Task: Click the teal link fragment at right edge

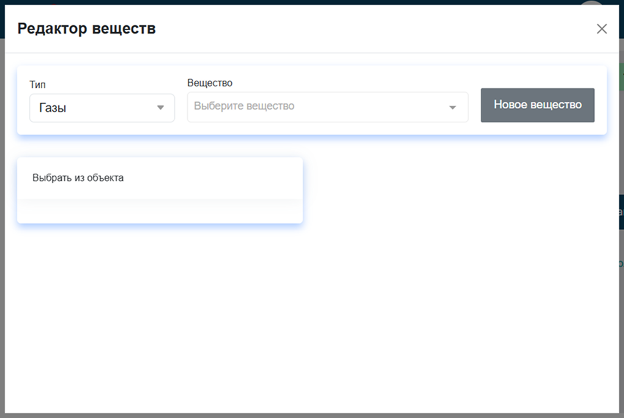Action: [621, 264]
